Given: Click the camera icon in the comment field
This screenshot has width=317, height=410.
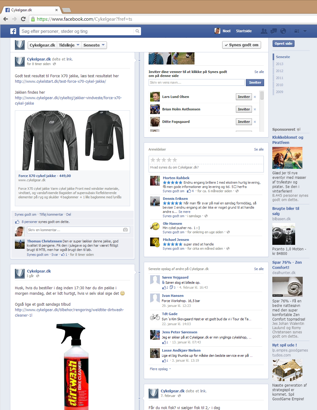Looking at the screenshot, I should 125,230.
